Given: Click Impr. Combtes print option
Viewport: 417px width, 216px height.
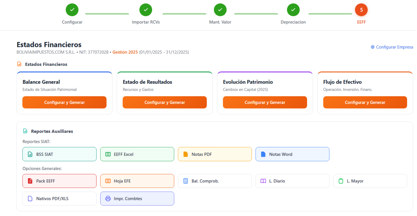Looking at the screenshot, I should click(x=137, y=198).
